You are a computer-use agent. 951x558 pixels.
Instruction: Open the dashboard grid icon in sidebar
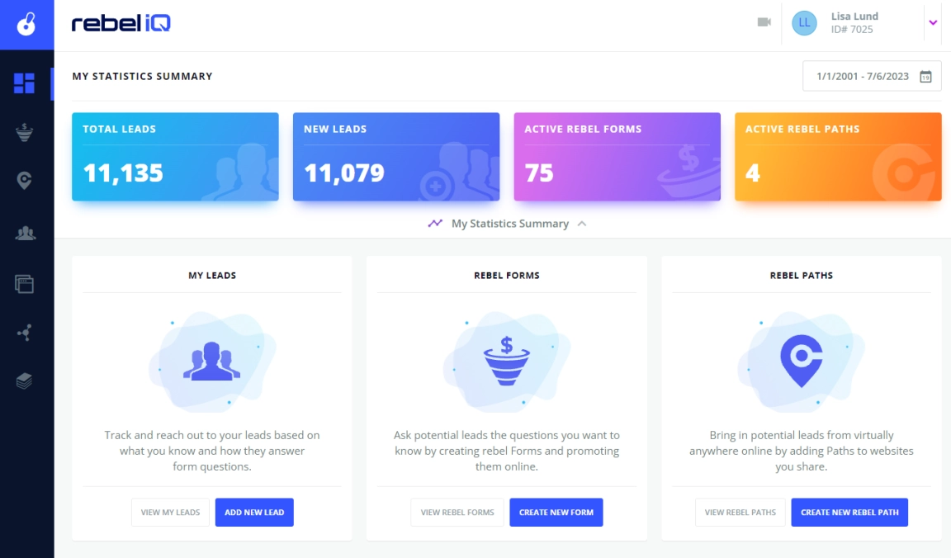tap(24, 83)
